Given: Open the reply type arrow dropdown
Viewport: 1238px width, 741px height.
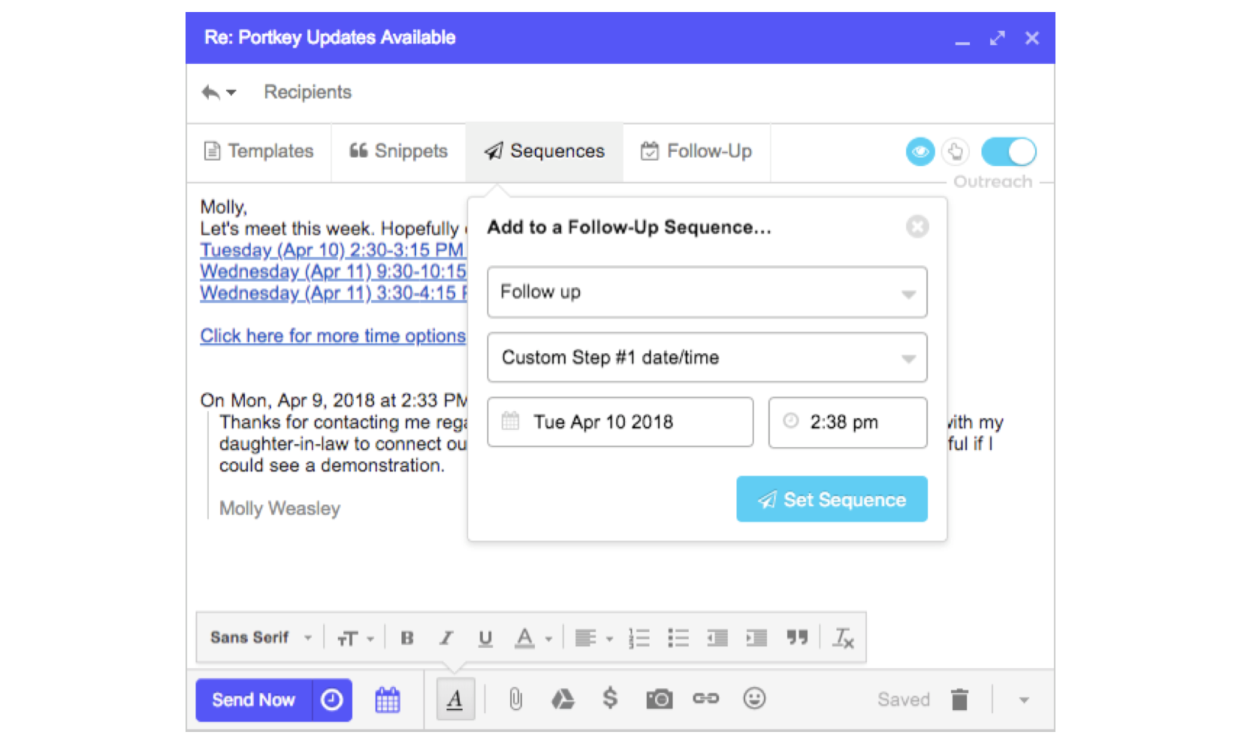Looking at the screenshot, I should pos(219,92).
